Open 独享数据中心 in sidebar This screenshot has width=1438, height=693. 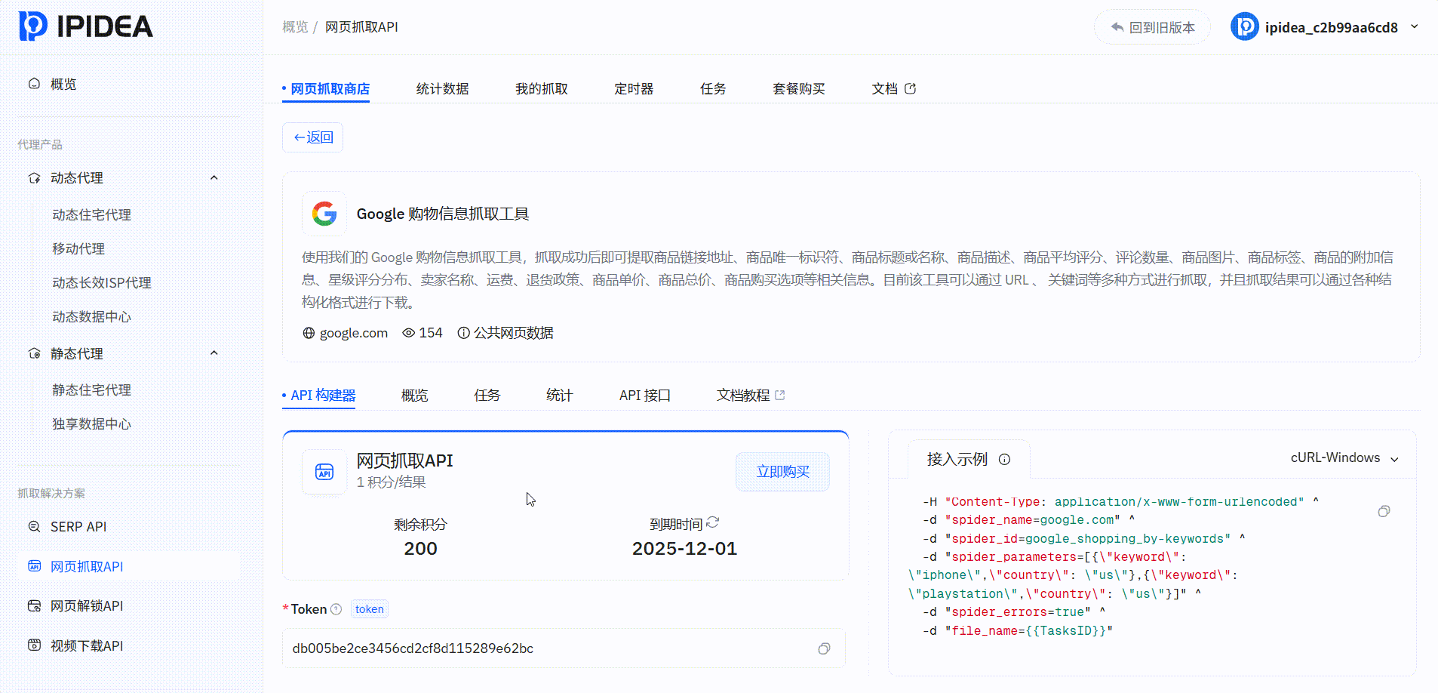pos(91,424)
